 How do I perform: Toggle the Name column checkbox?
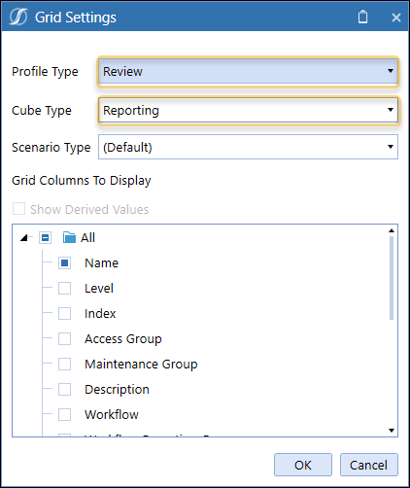(64, 263)
